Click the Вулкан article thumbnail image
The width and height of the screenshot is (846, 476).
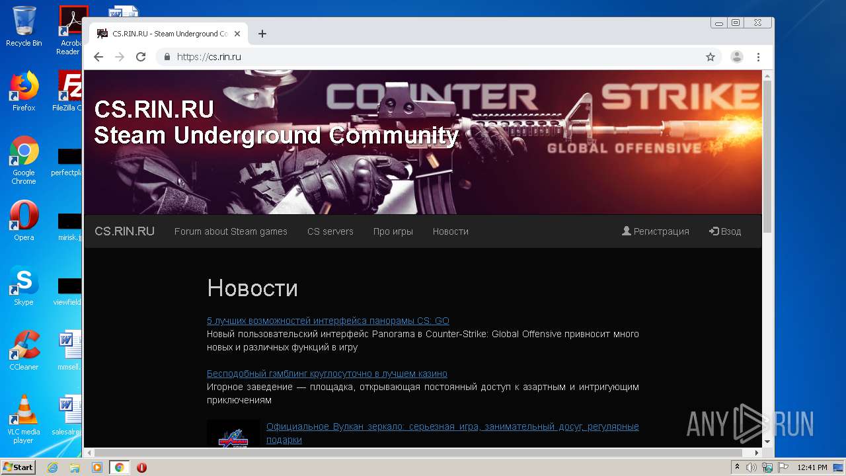pos(233,434)
